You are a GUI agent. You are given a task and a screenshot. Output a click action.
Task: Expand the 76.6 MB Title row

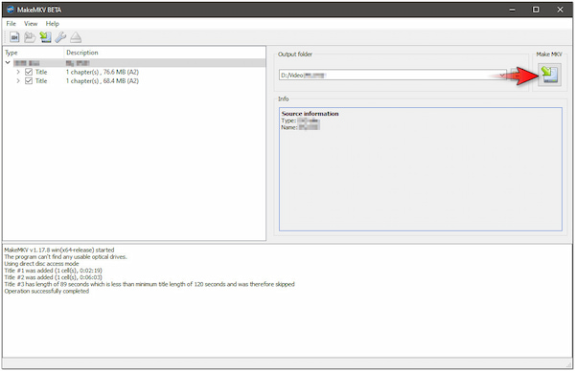pos(18,72)
